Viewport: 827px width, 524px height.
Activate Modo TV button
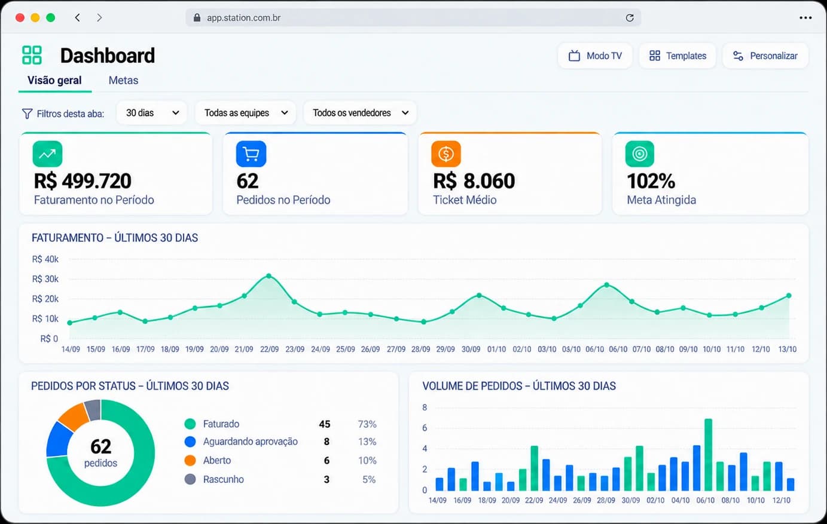[595, 56]
